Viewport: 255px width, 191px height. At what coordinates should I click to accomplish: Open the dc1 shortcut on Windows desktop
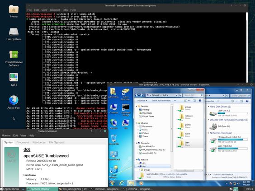(x=126, y=124)
